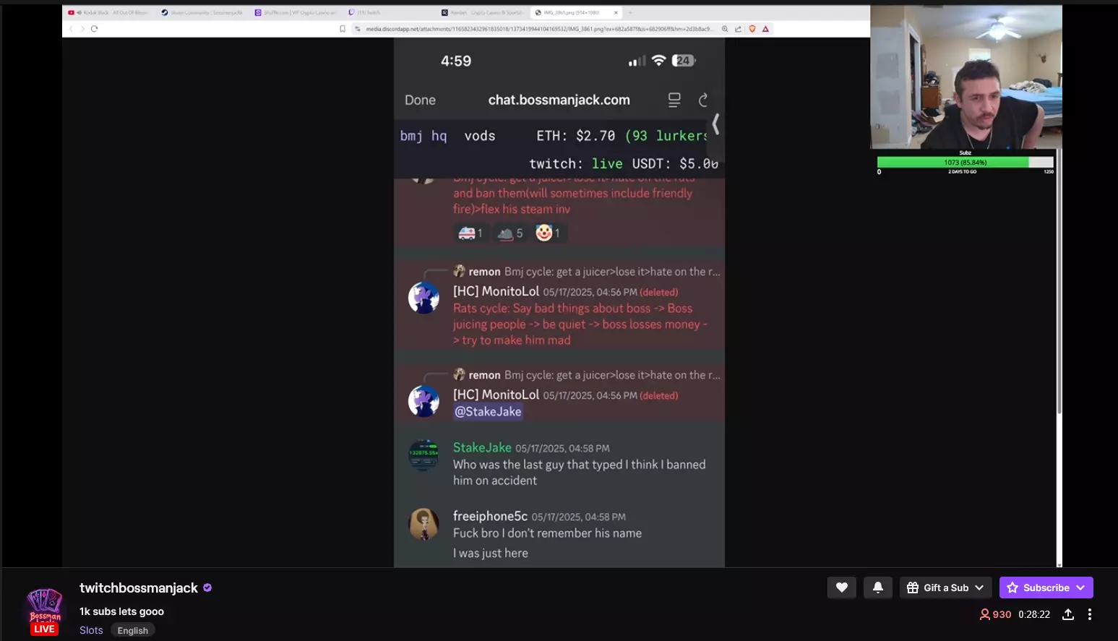Click the heart follow icon
This screenshot has height=641, width=1118.
tap(841, 588)
